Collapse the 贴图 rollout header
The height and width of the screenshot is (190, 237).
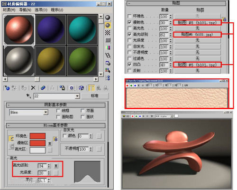pos(176,3)
